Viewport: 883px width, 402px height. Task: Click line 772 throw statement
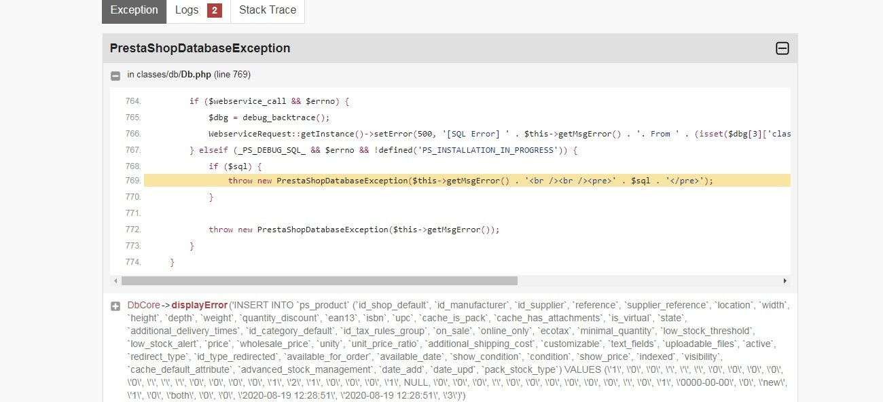(354, 230)
